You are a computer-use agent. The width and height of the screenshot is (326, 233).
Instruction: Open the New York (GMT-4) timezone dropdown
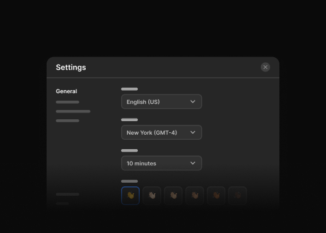click(x=161, y=132)
